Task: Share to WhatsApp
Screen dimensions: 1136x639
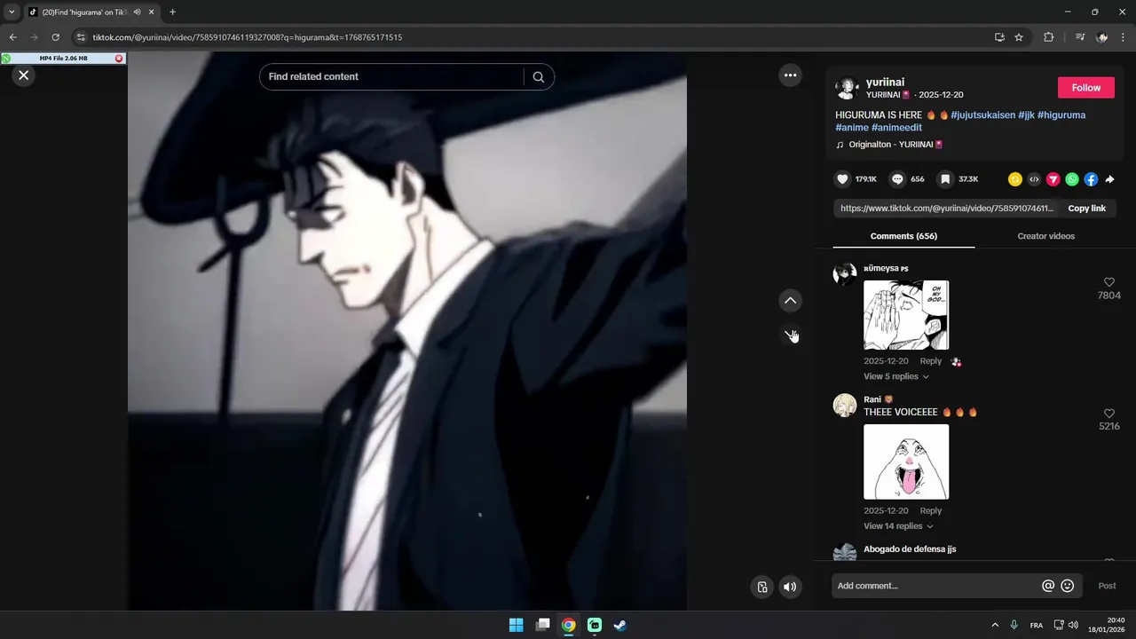Action: (1072, 179)
